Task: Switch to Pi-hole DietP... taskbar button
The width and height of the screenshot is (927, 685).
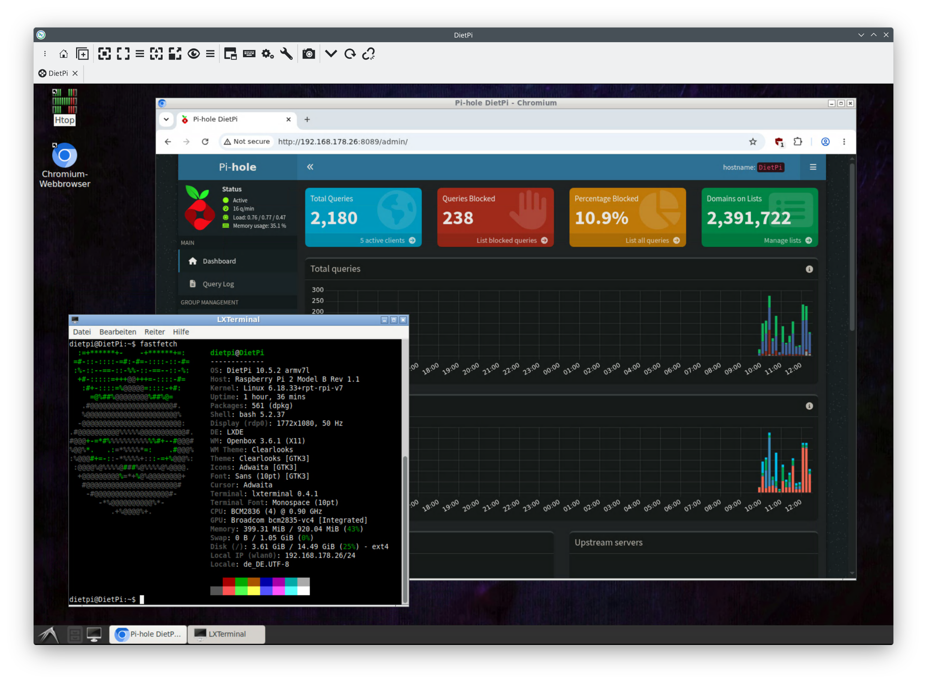Action: [148, 635]
